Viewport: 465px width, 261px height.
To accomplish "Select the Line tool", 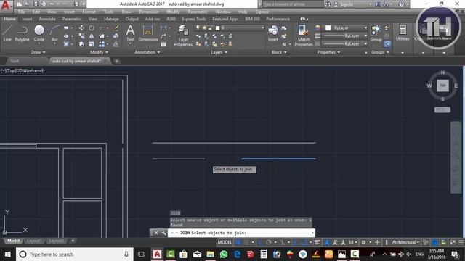I will [7, 33].
